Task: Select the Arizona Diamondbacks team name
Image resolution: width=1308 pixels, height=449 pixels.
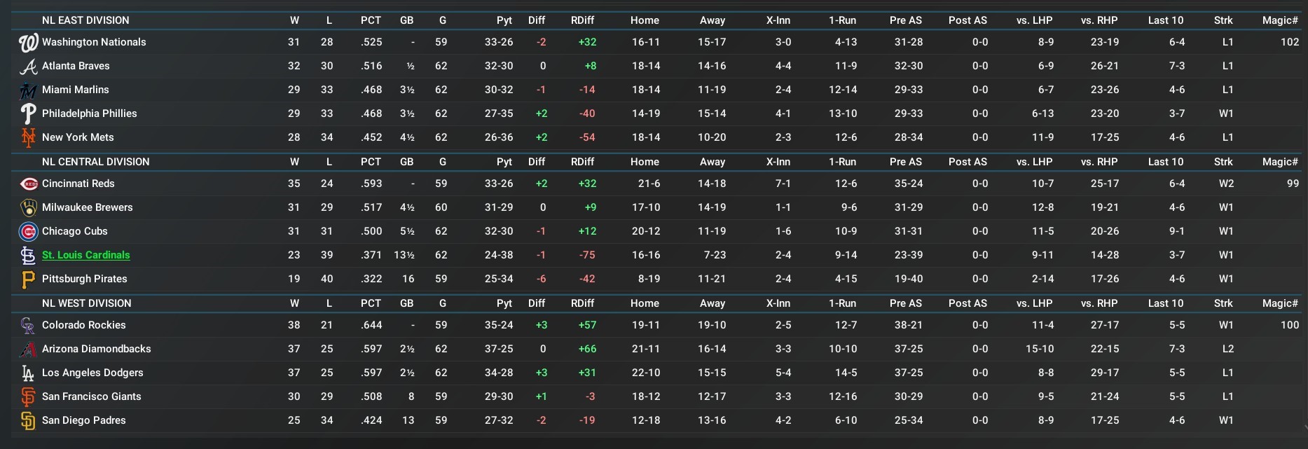Action: [97, 349]
